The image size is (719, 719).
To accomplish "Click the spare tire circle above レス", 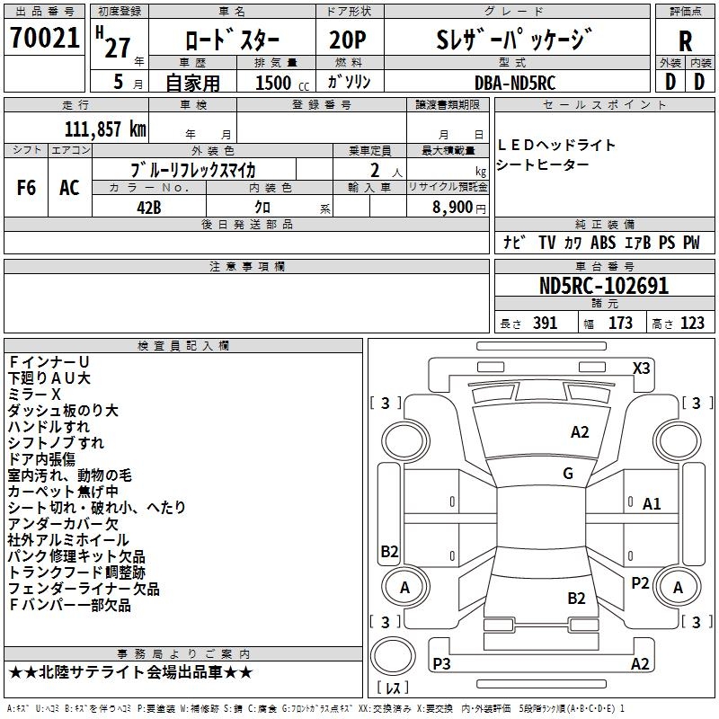I will tap(393, 655).
